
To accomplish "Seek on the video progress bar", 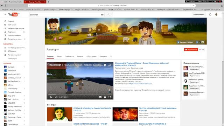I will point(80,94).
